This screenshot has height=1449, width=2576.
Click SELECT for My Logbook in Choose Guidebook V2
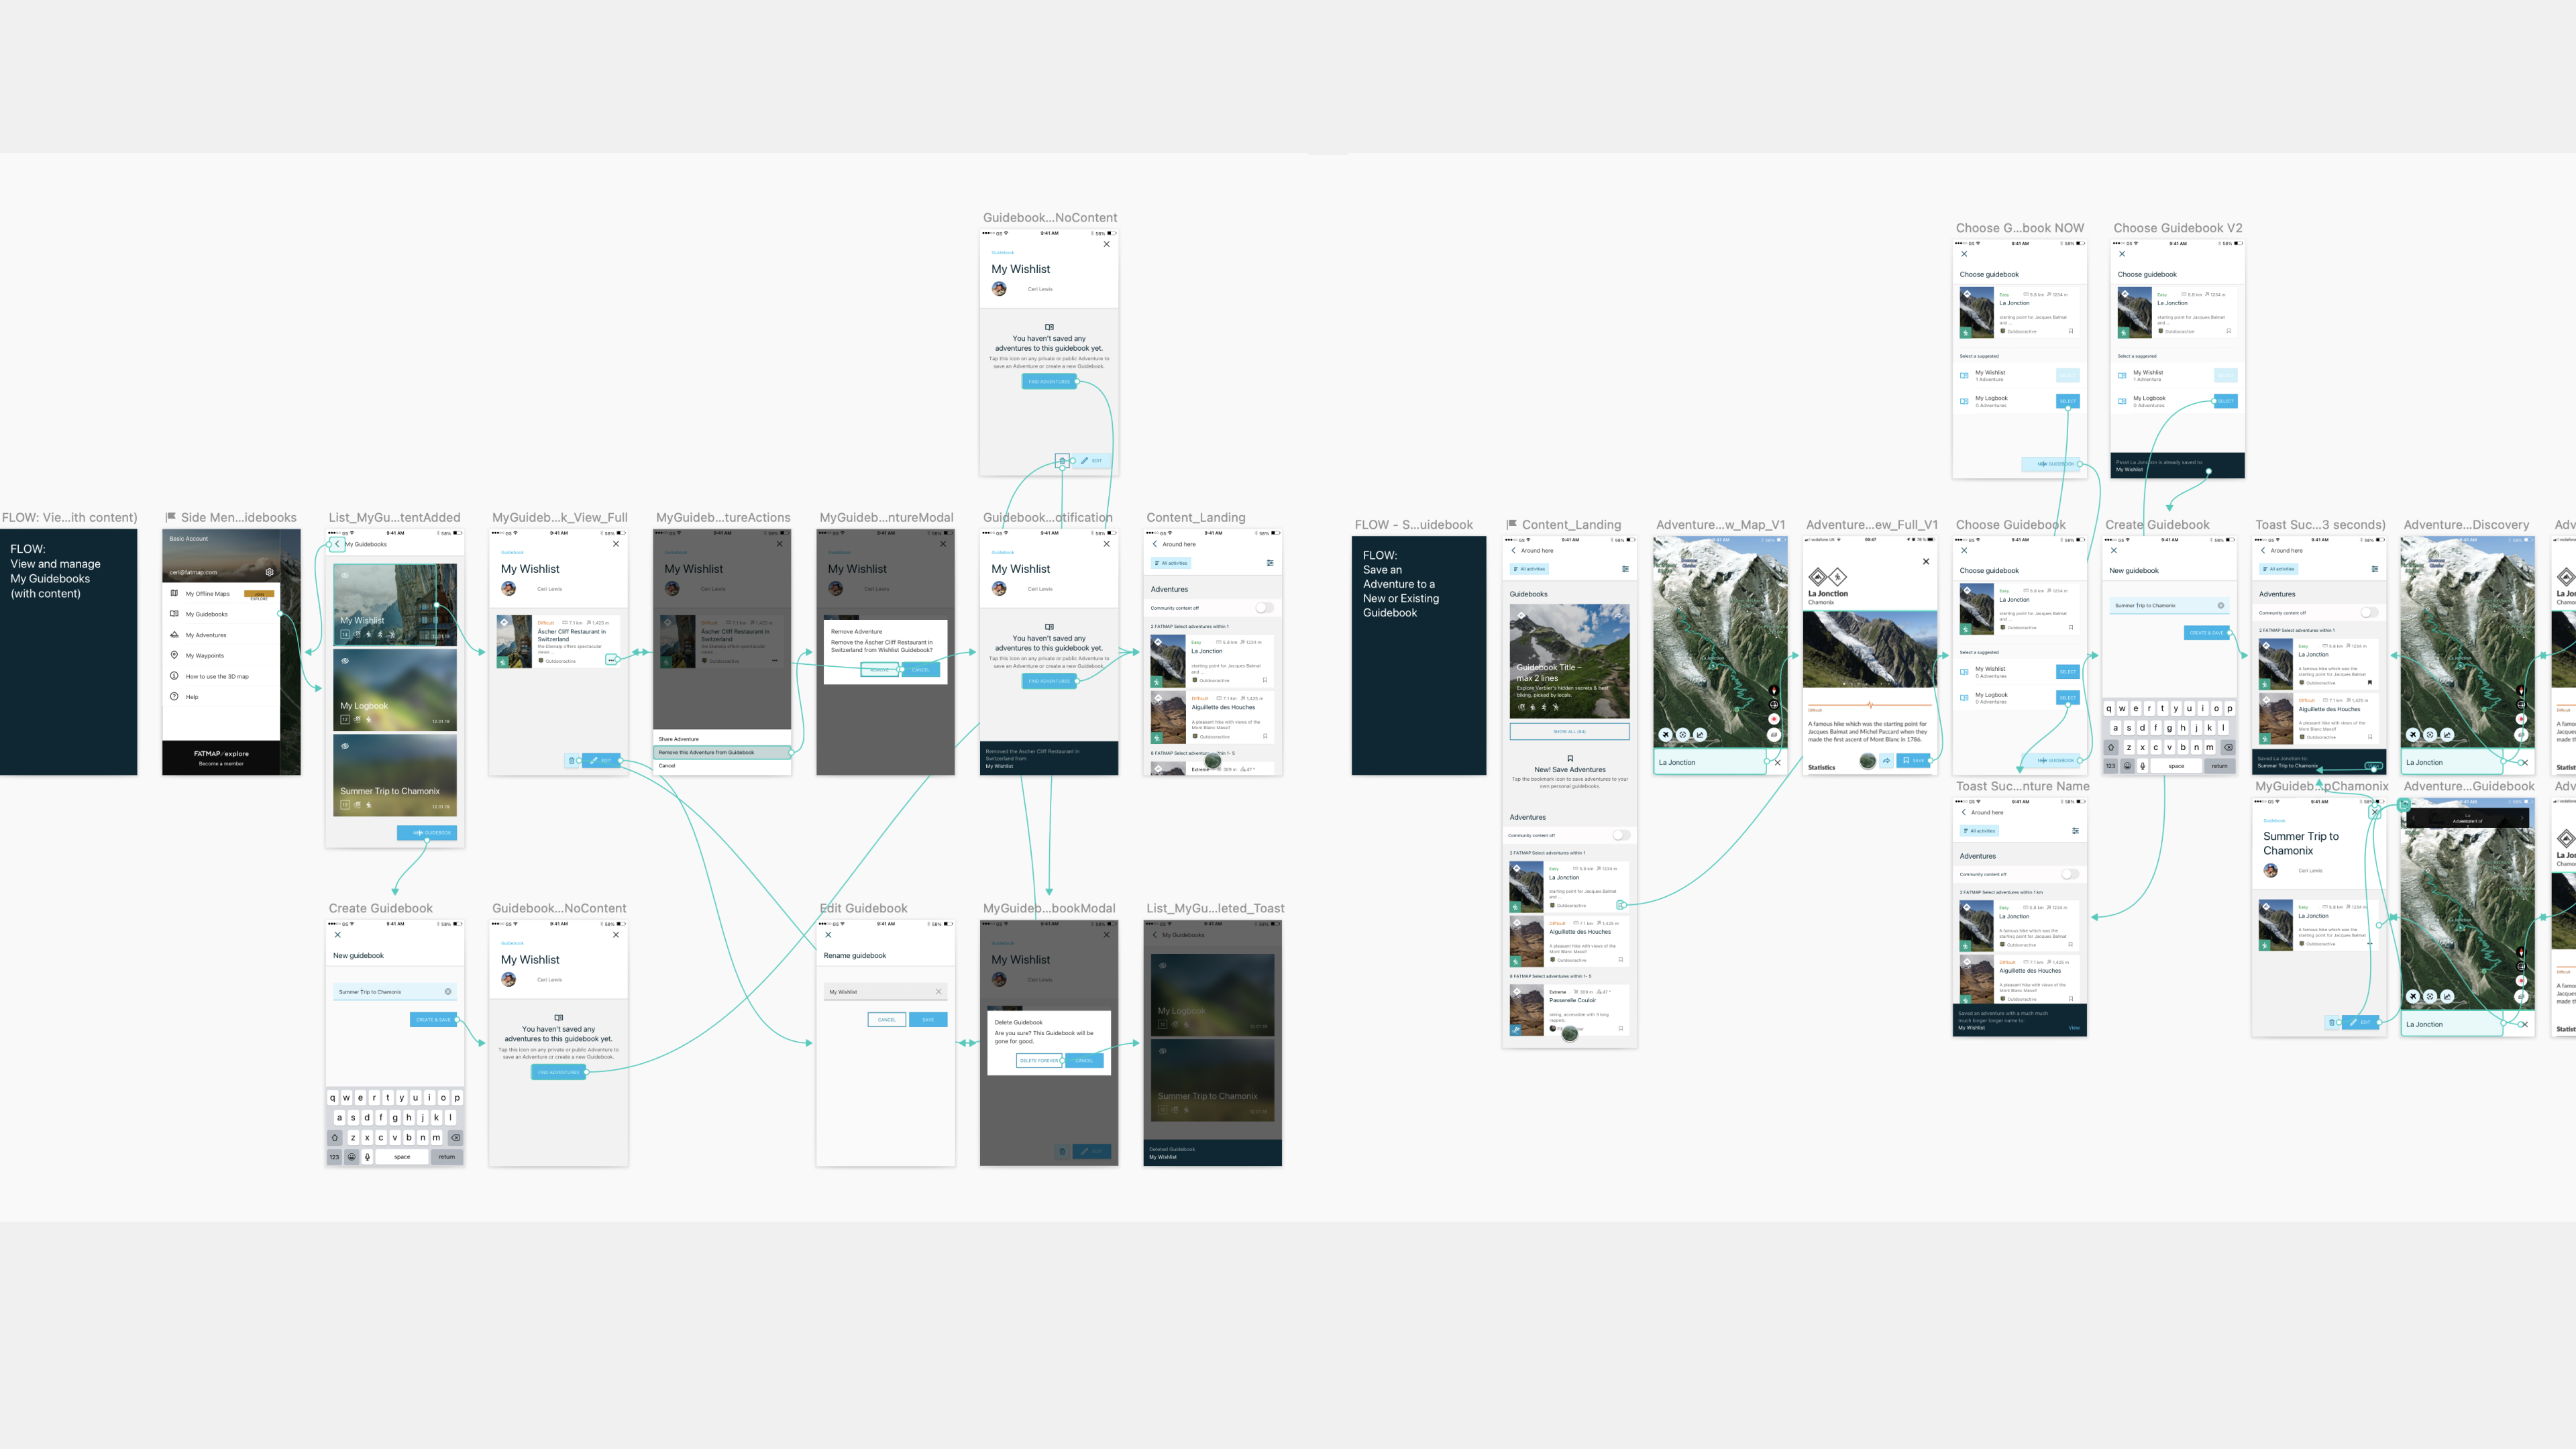(x=2225, y=401)
